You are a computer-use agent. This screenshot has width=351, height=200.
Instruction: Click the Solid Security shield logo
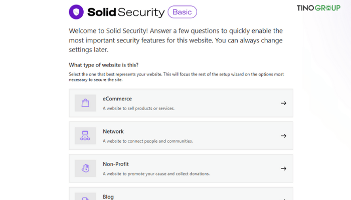pos(76,12)
